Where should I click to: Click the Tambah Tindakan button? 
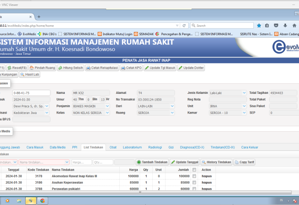[x=152, y=162]
